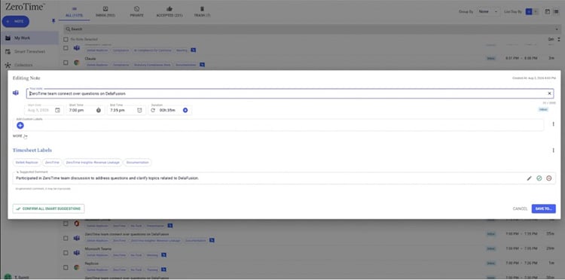This screenshot has height=280, width=565.
Task: Select checkbox for ZeroTime team connect row
Action: pyautogui.click(x=66, y=238)
